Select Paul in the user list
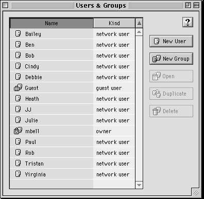Viewport: 204px width, 199px height. pyautogui.click(x=72, y=142)
